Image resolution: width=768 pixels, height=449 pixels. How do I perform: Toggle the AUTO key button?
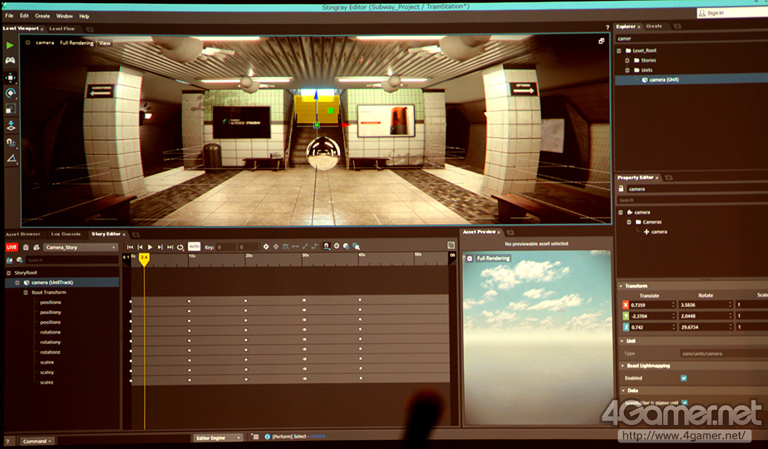pyautogui.click(x=194, y=247)
